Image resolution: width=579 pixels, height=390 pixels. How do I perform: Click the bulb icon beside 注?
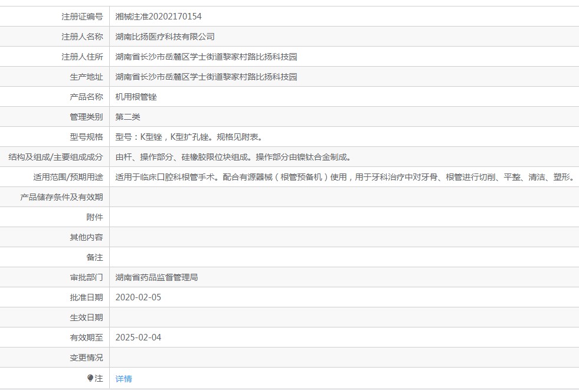(x=90, y=378)
